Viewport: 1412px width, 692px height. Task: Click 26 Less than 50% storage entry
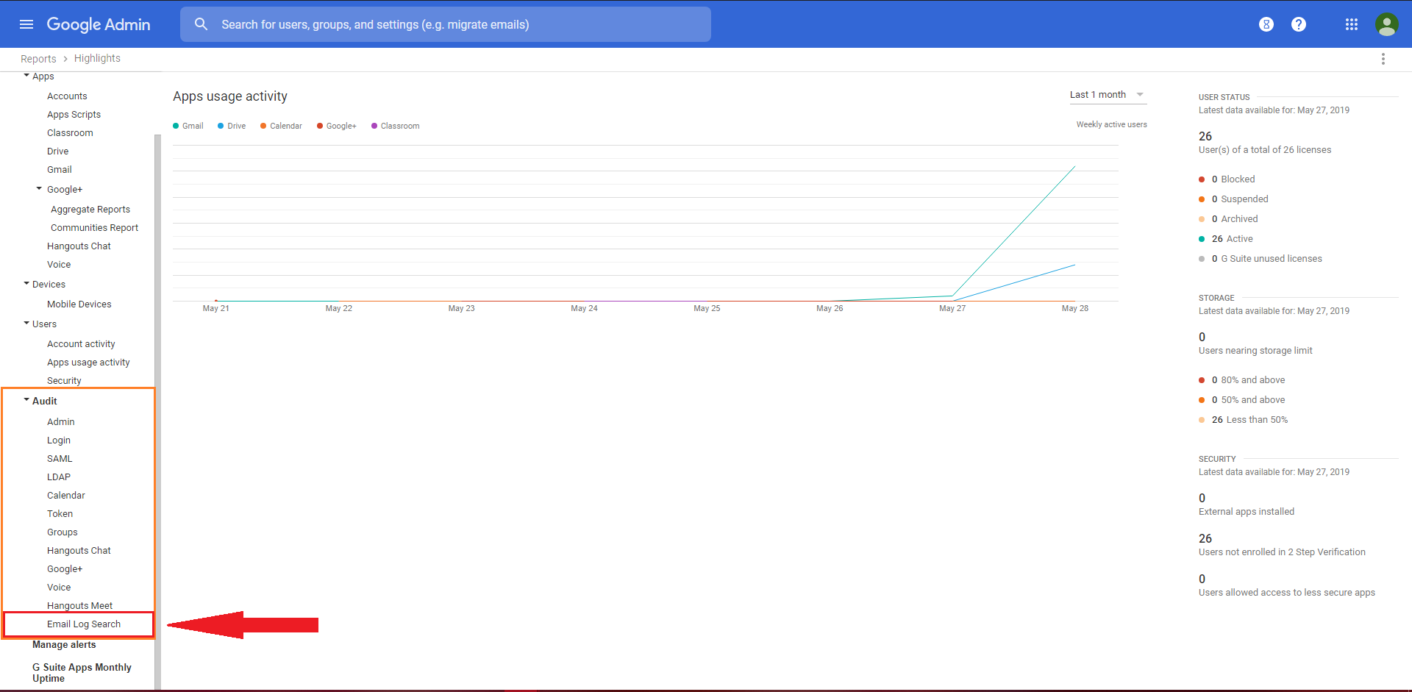(1244, 420)
